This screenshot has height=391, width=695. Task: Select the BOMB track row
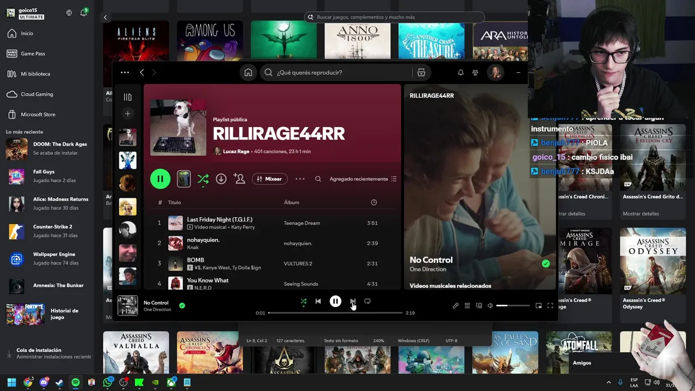click(273, 263)
